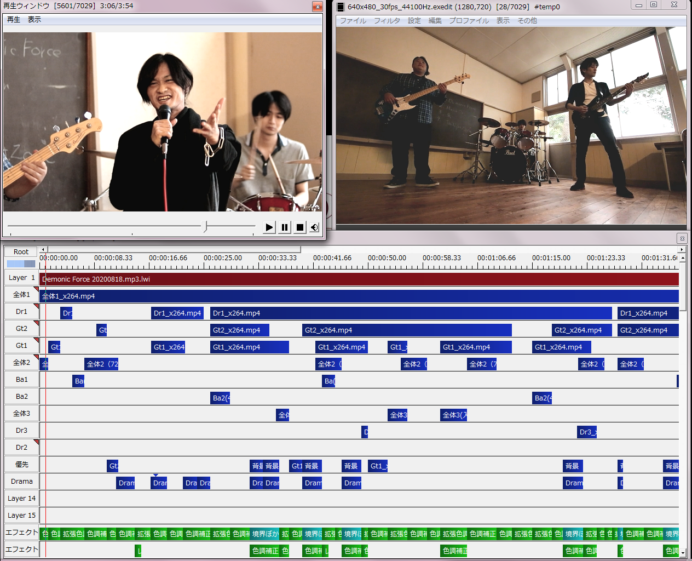Screen dimensions: 692x561
Task: Toggle display of the Ba1 layer
Action: [21, 380]
